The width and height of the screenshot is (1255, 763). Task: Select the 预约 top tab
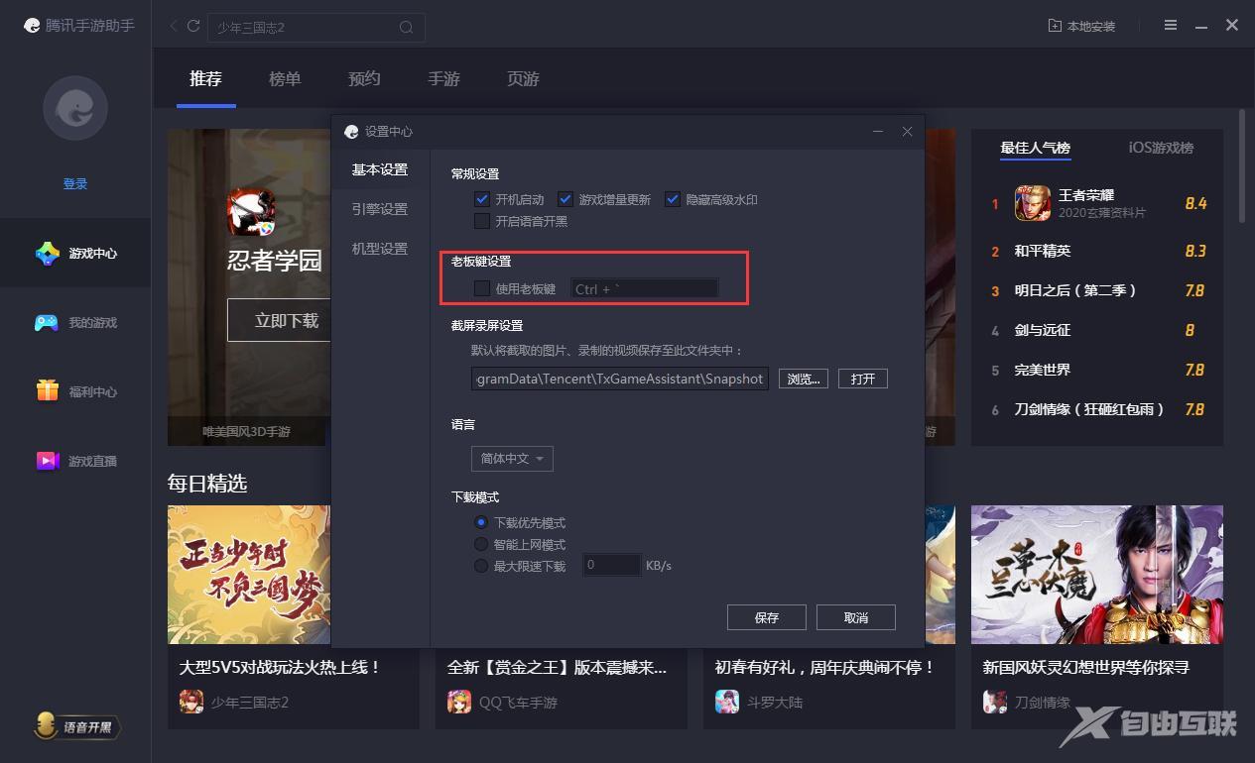(365, 79)
